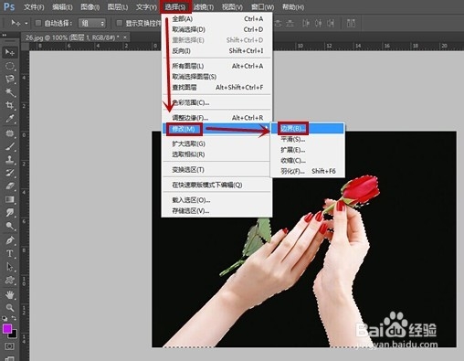This screenshot has width=464, height=361.
Task: Click the Photoshop Ps logo
Action: point(9,6)
